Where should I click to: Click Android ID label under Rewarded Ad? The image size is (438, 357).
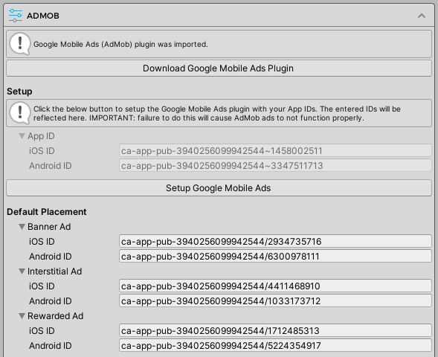[x=51, y=346]
